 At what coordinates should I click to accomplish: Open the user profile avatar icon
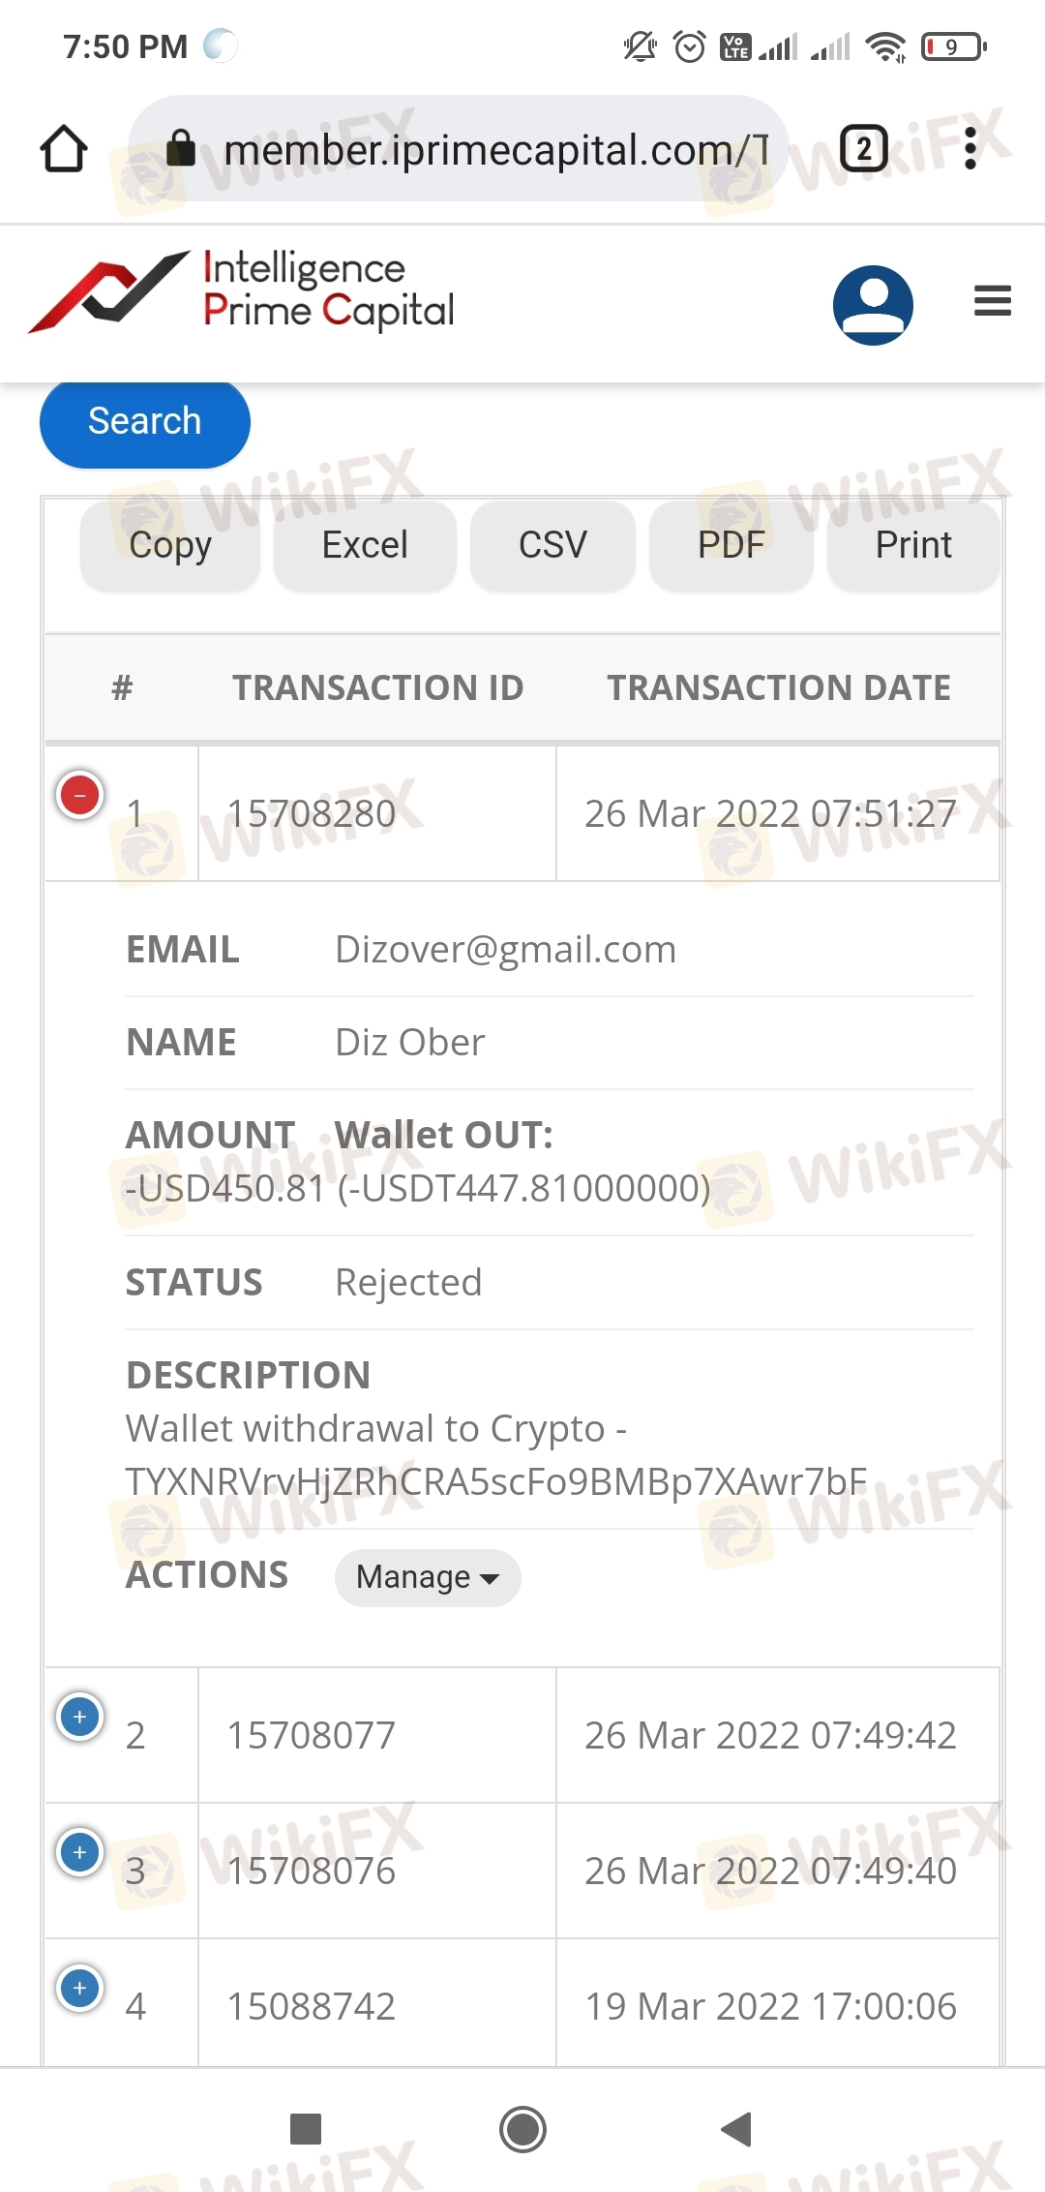point(873,305)
